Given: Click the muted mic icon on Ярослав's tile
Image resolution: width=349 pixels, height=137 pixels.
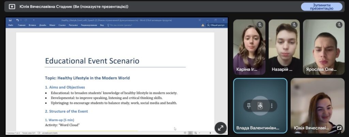Looking at the screenshot, I should (339, 25).
